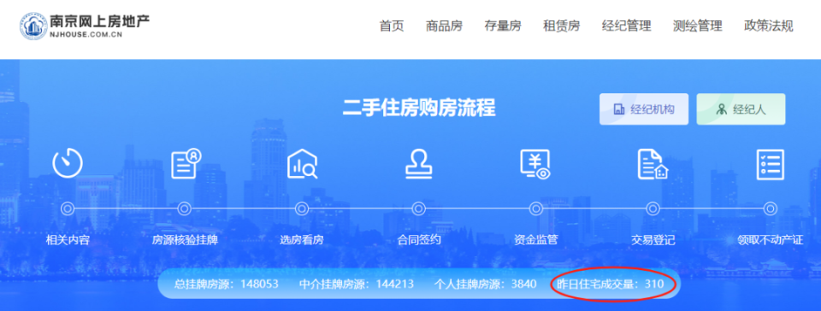Open the 租赁房 menu item
821x311 pixels.
561,26
